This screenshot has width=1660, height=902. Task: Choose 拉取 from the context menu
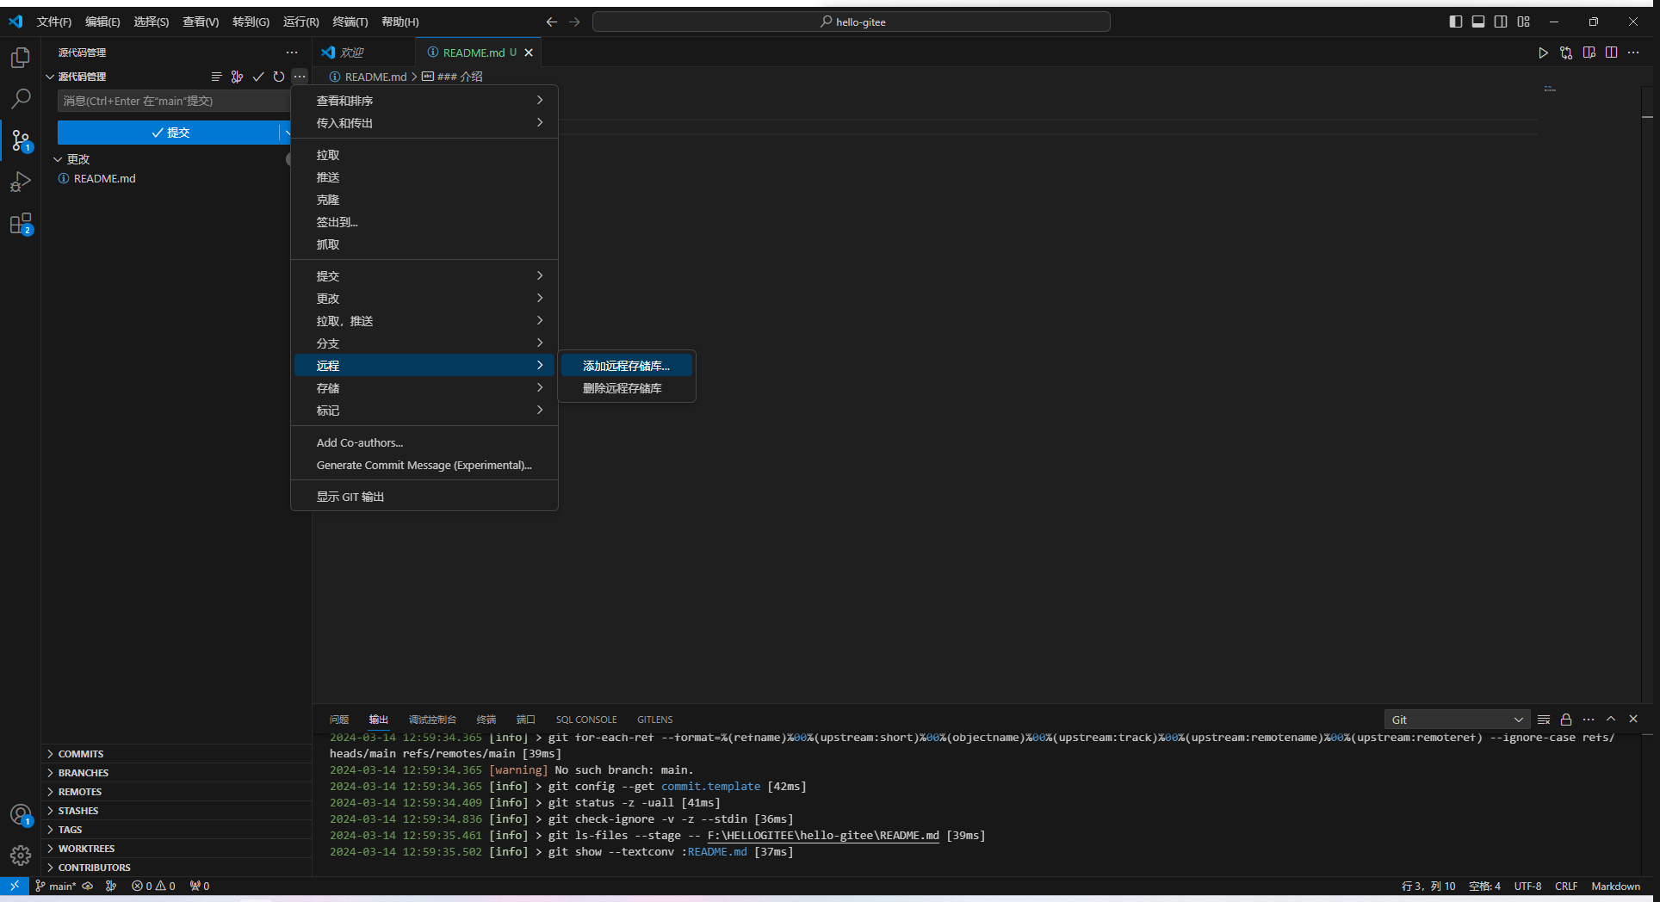click(x=424, y=155)
